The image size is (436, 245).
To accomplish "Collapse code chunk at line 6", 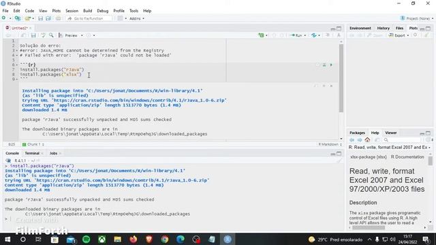I will [17, 65].
